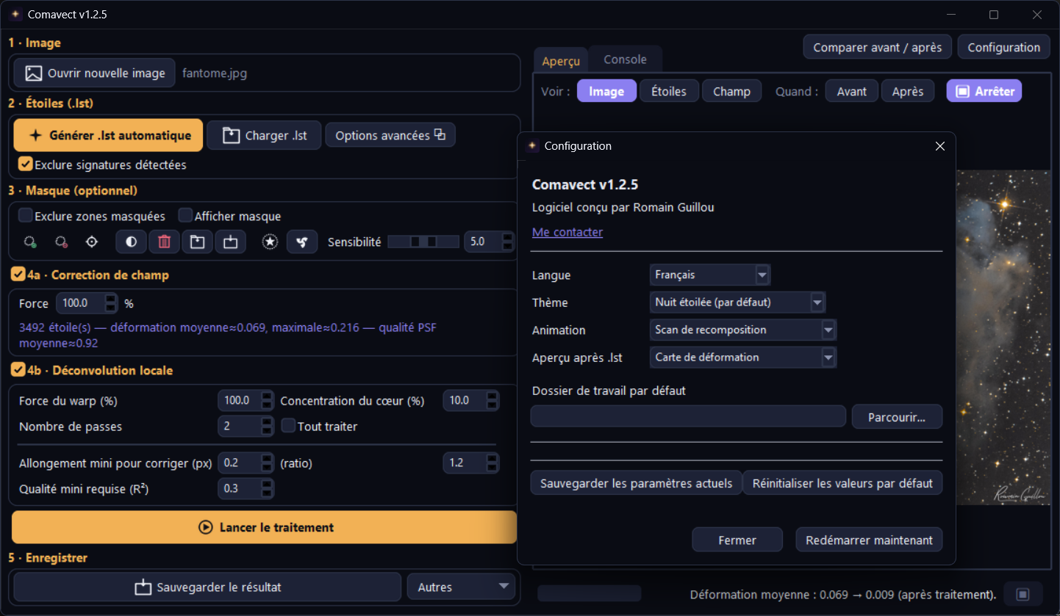The image size is (1060, 616).
Task: Click the invert mask half-circle icon
Action: tap(132, 242)
